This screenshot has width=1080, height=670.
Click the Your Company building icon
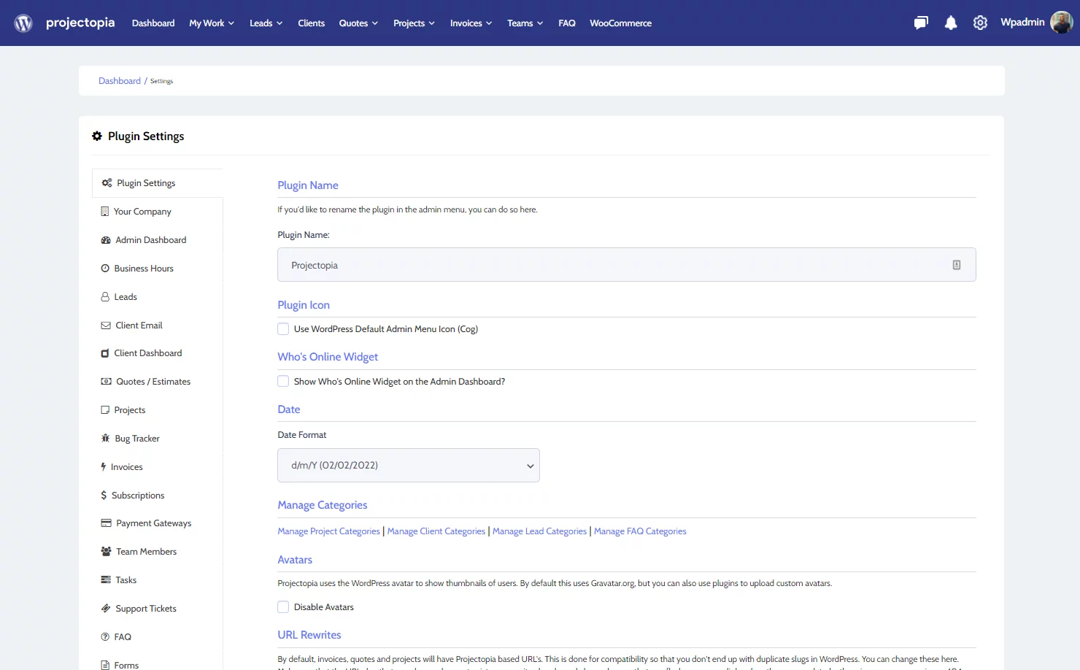coord(105,212)
